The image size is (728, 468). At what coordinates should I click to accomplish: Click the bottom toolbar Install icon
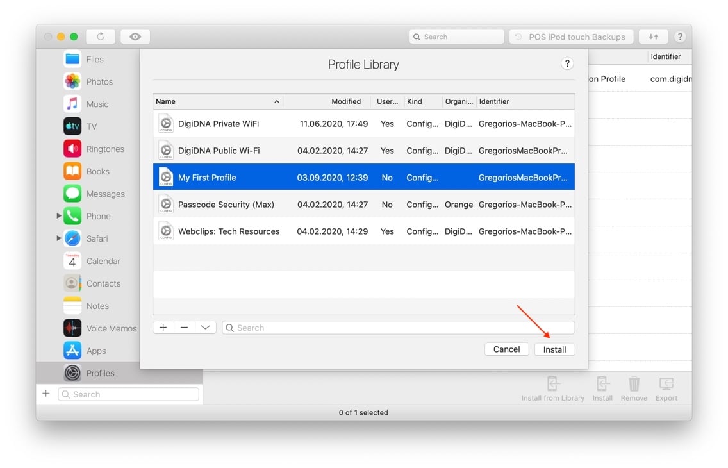coord(602,389)
